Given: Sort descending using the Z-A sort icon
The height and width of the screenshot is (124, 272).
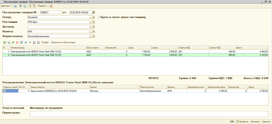Looking at the screenshot, I should (x=38, y=42).
